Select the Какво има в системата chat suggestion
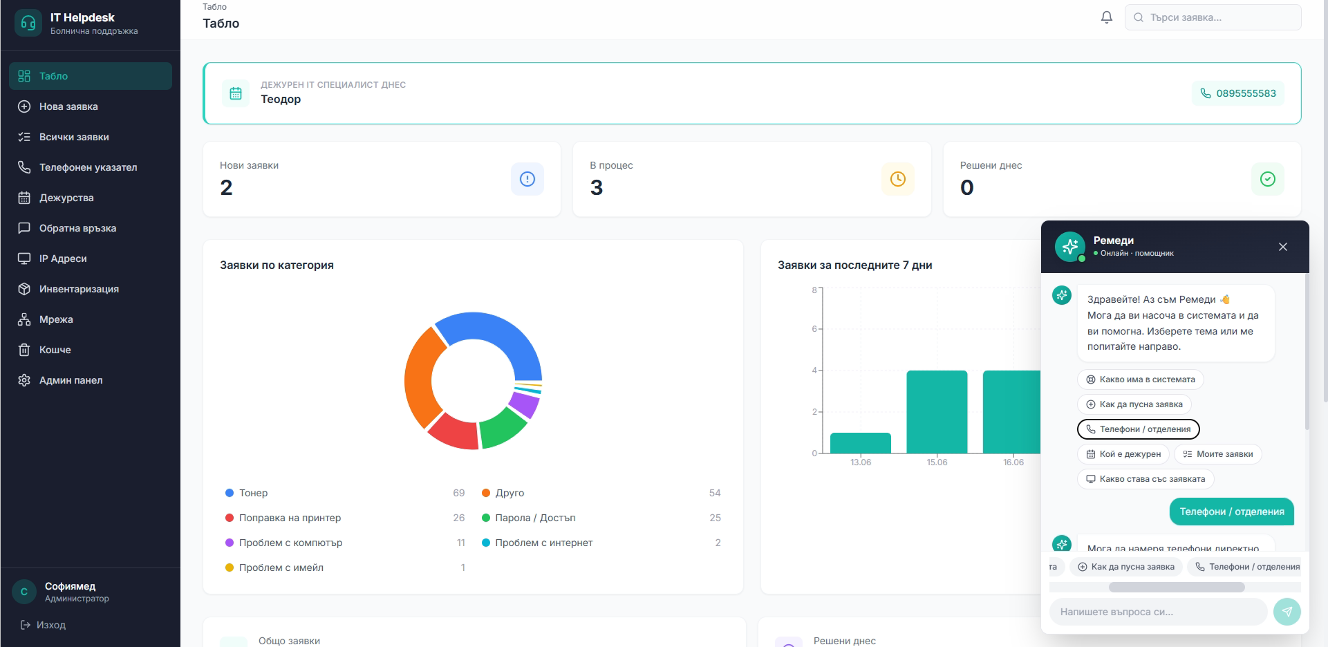 coord(1141,379)
